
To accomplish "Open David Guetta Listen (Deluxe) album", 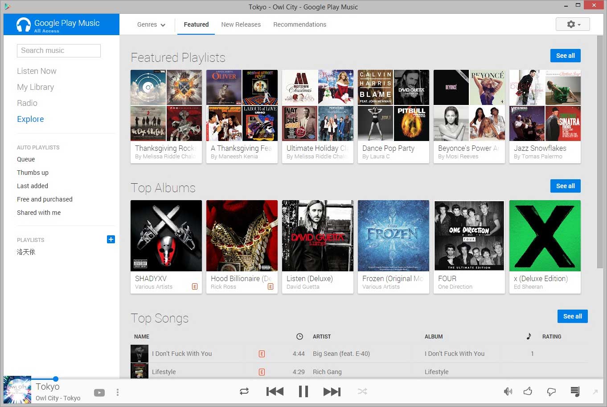I will pyautogui.click(x=318, y=247).
